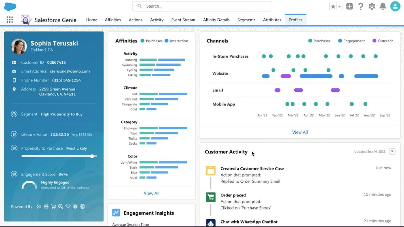Click the Salesforce Genie mascot logo
This screenshot has height=227, width=404.
pyautogui.click(x=26, y=19)
